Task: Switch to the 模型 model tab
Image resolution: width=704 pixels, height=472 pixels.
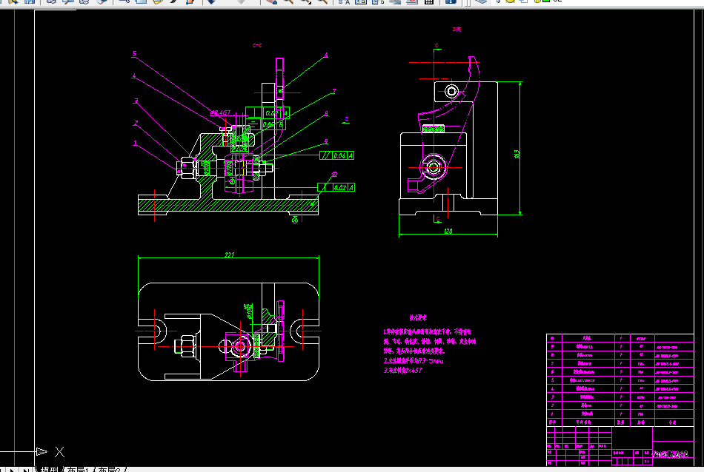Action: (x=50, y=469)
